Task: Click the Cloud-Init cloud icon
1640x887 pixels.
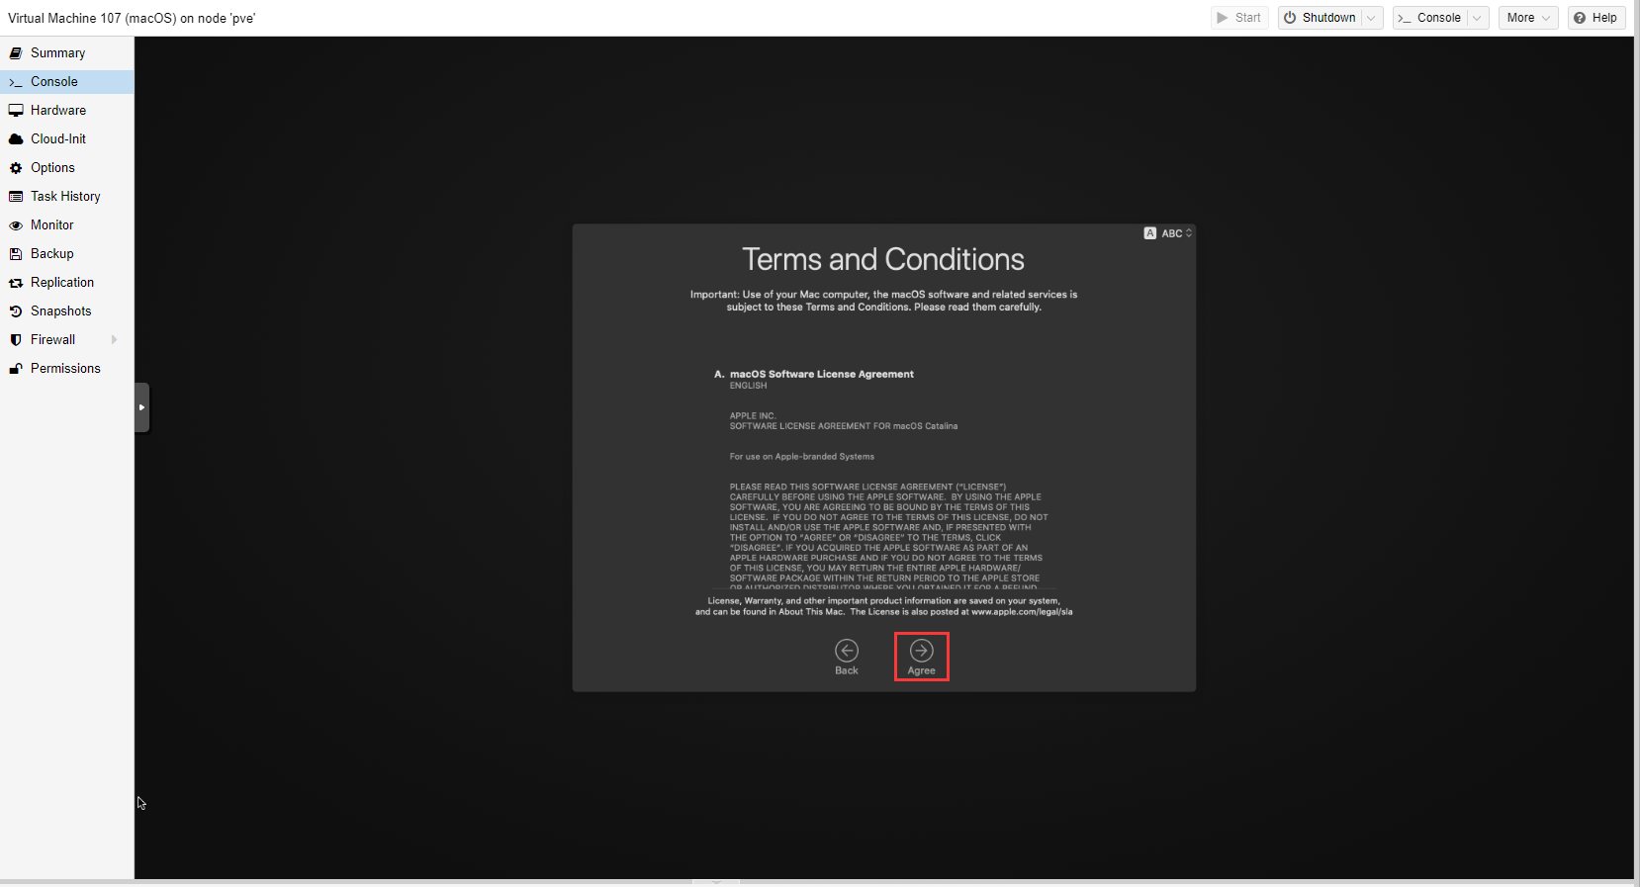Action: [x=16, y=139]
